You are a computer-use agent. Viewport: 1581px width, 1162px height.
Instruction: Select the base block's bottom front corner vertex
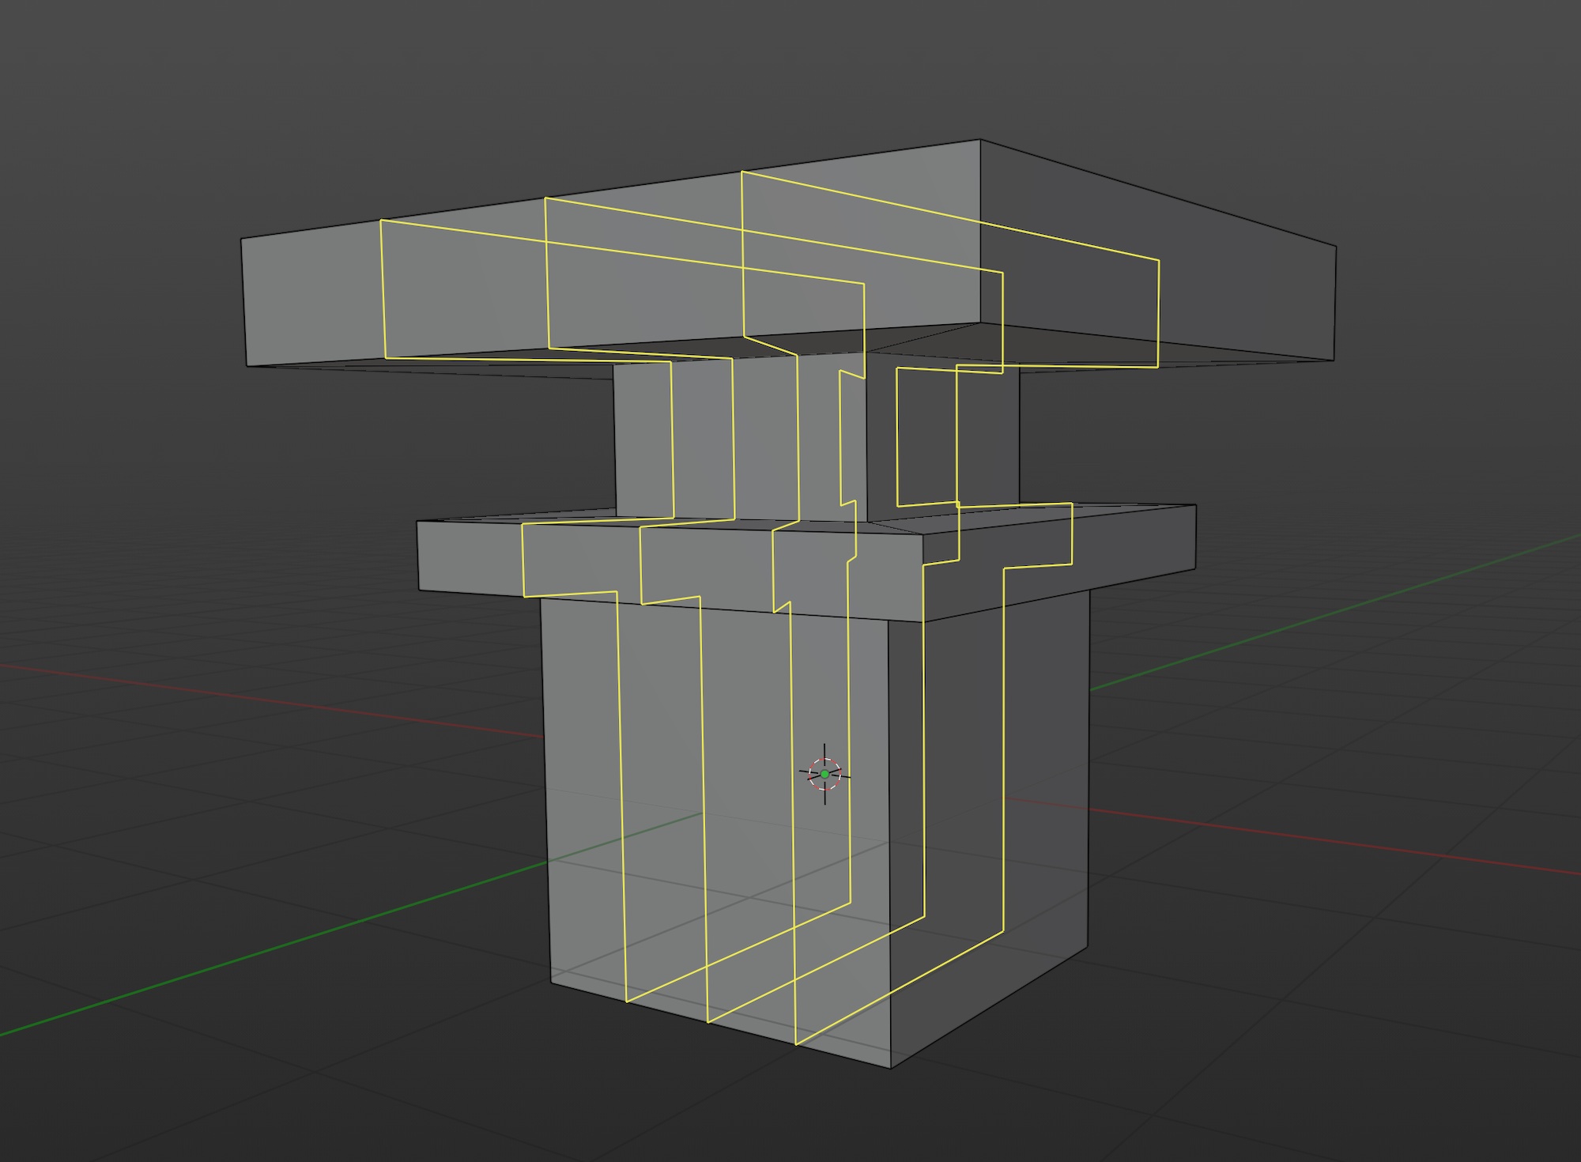(891, 1067)
